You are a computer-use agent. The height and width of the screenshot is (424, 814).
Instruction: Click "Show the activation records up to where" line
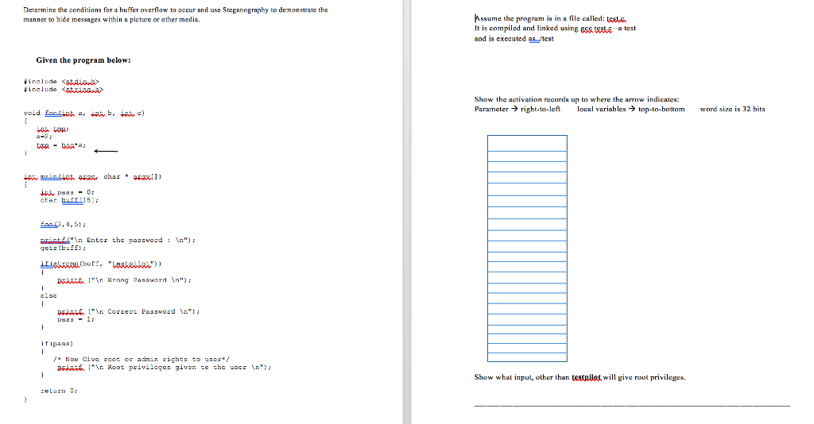[x=577, y=99]
